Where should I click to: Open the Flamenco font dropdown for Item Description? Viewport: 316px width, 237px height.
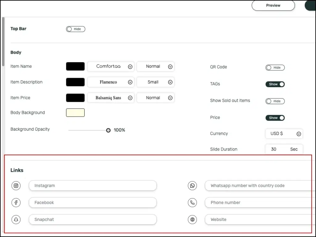click(x=110, y=82)
